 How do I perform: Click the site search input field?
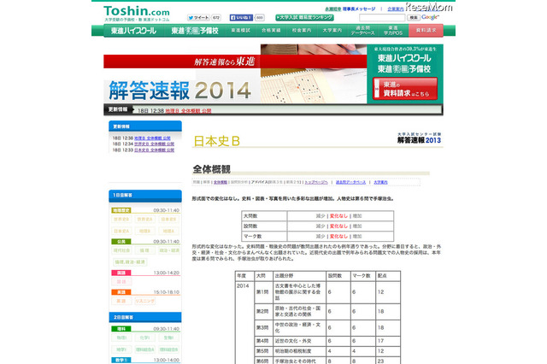pos(382,17)
